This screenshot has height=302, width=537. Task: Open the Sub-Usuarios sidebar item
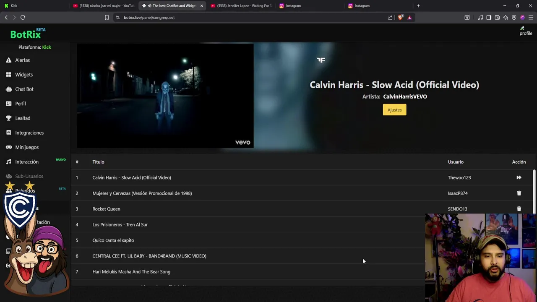coord(29,176)
